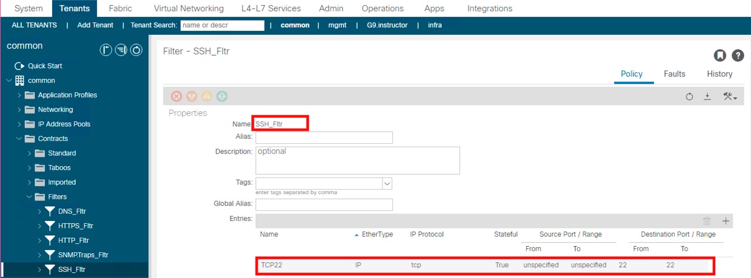
Task: Expand the Application Profiles folder
Action: point(20,95)
